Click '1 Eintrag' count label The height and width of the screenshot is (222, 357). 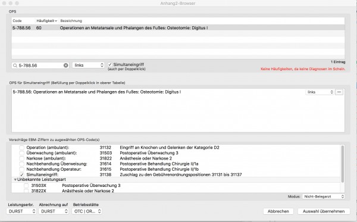tap(338, 62)
